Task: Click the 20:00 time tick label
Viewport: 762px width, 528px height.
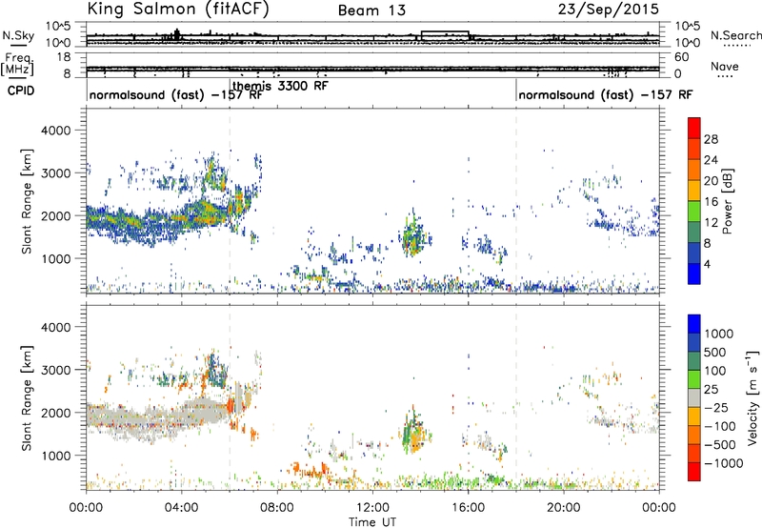Action: click(x=563, y=508)
